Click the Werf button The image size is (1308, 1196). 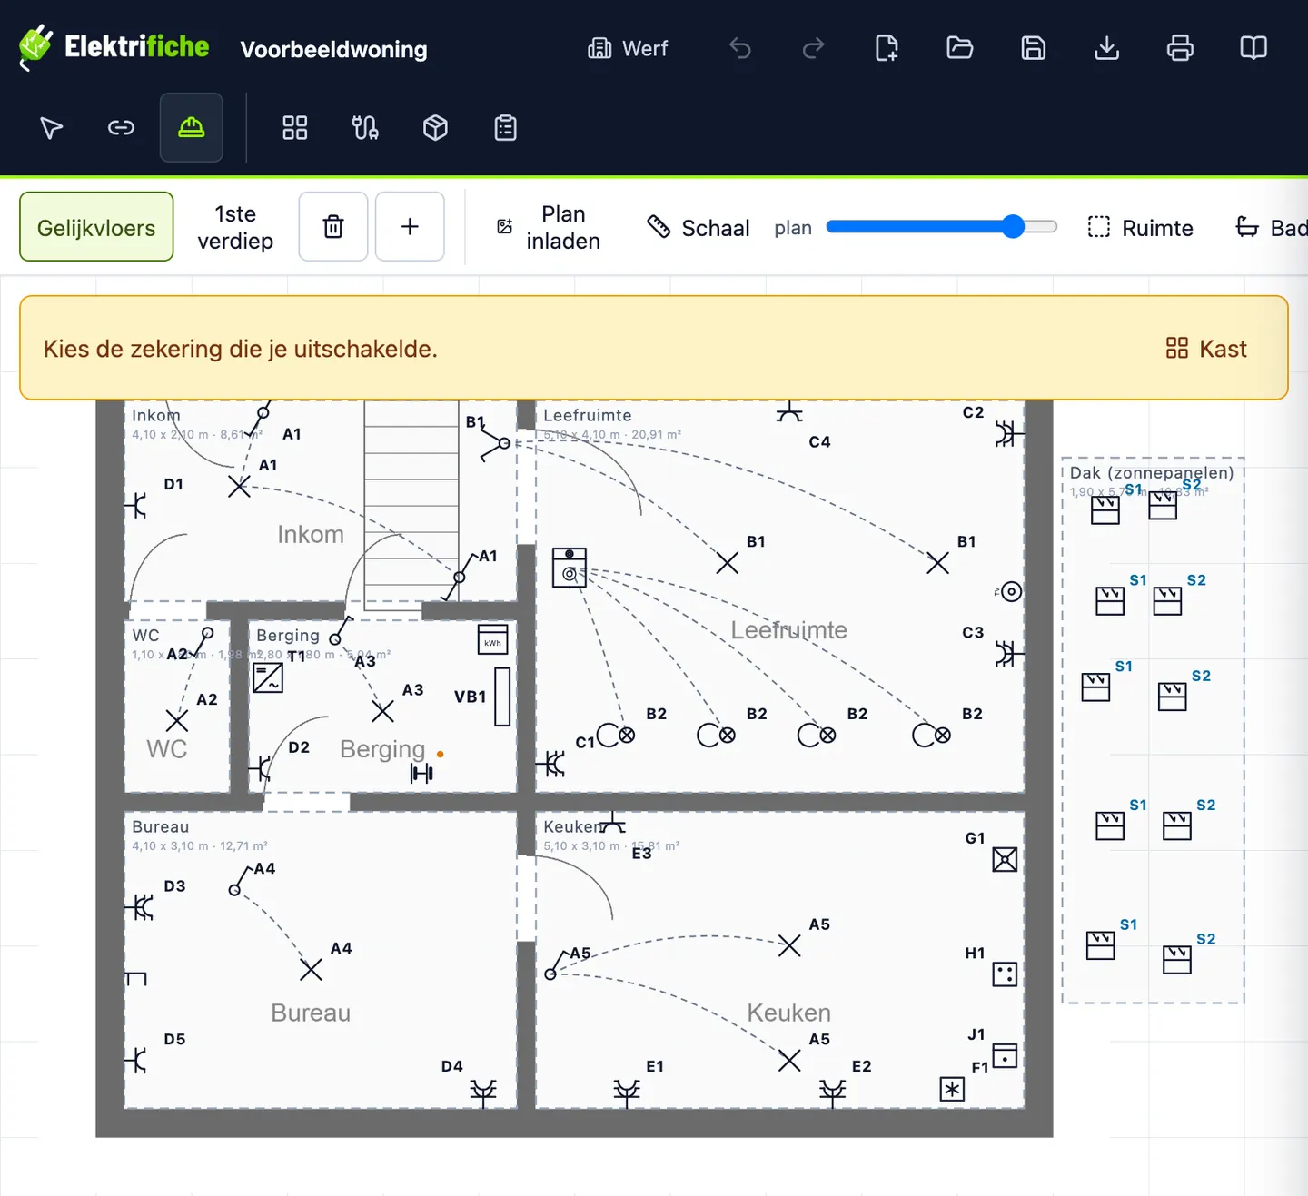pos(628,49)
